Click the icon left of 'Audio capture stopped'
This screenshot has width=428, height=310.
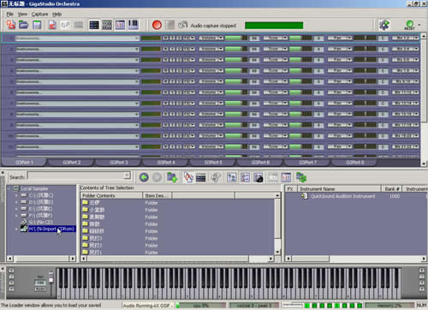pyautogui.click(x=183, y=25)
